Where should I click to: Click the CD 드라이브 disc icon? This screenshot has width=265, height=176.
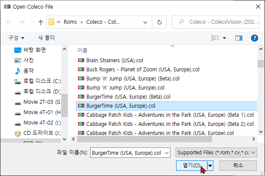point(18,133)
